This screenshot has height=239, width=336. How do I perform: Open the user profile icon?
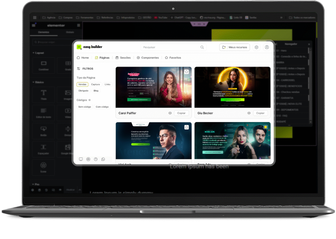tap(267, 47)
